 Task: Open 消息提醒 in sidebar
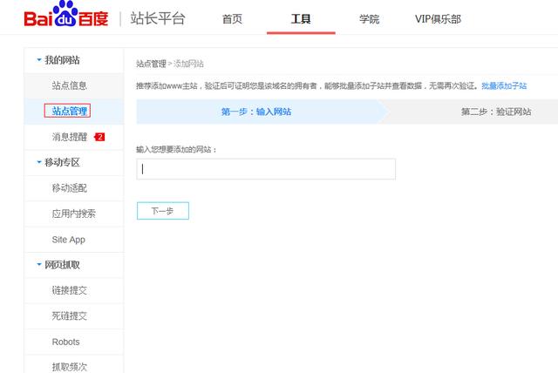tap(70, 137)
